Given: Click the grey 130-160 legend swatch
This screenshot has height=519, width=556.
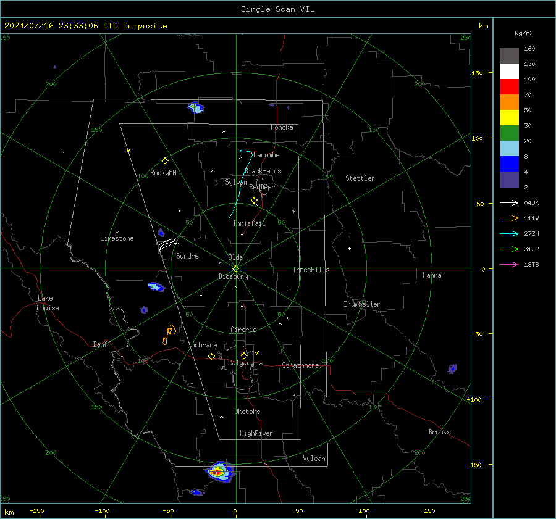Looking at the screenshot, I should (509, 56).
